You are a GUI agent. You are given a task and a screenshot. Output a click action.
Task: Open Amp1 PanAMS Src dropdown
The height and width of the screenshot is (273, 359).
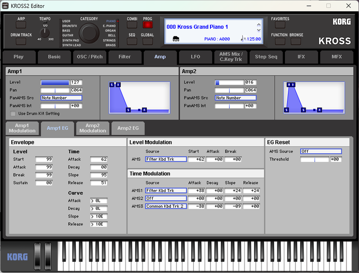pyautogui.click(x=61, y=98)
